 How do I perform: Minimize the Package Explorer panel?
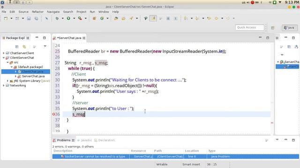tap(37, 37)
